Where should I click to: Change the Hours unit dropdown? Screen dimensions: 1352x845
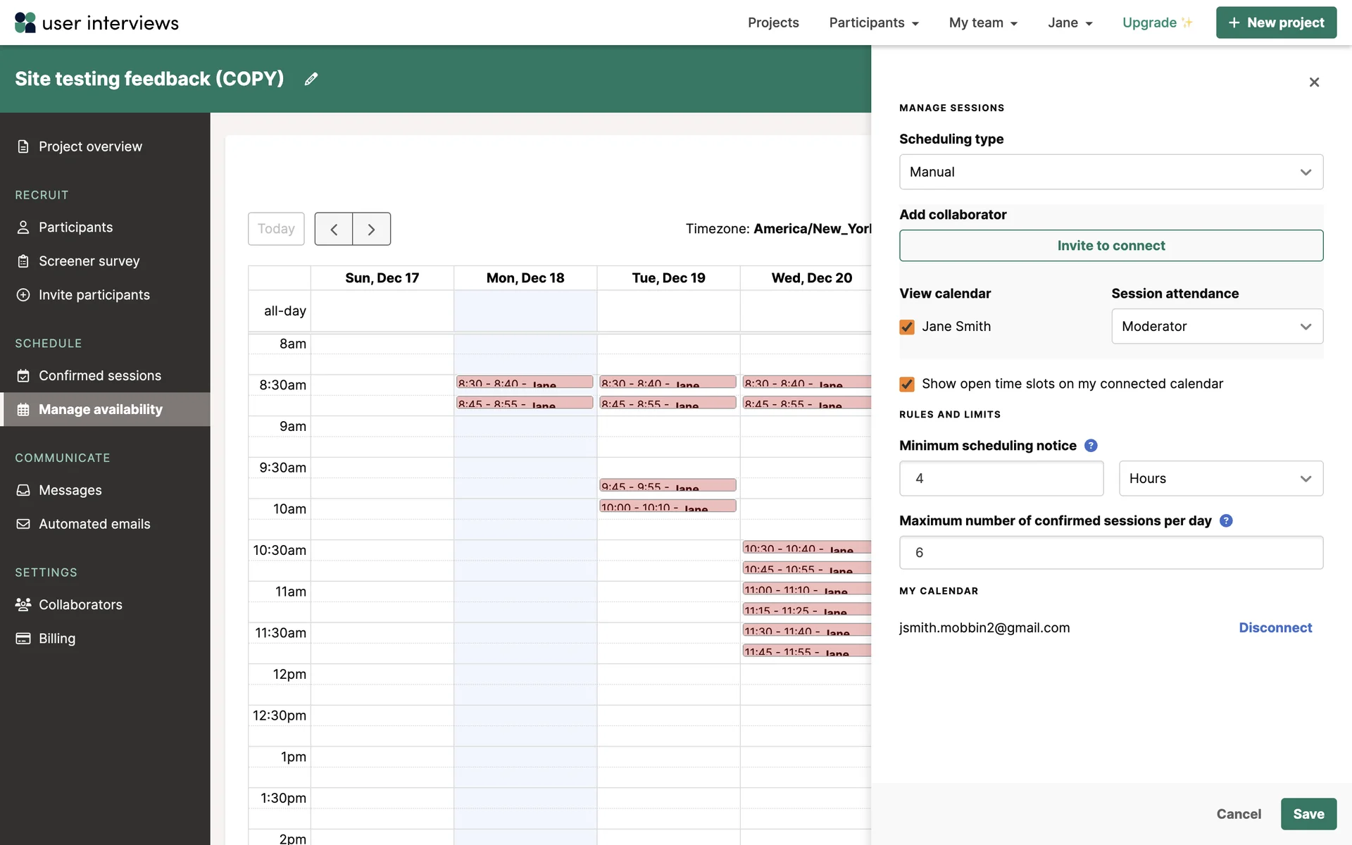pyautogui.click(x=1220, y=479)
